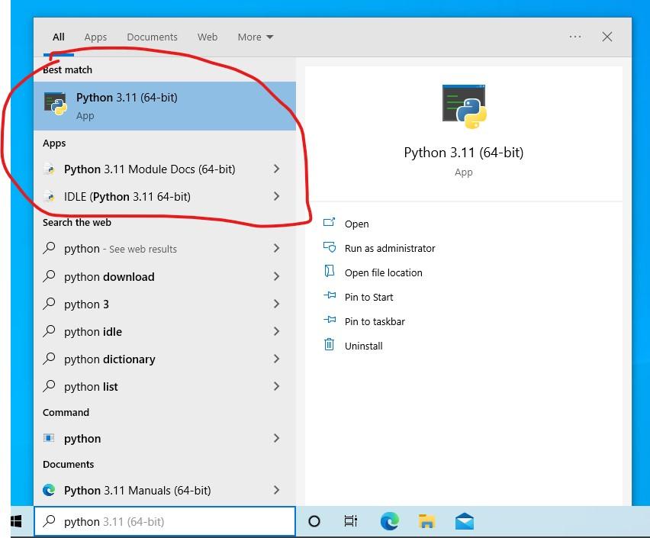Open Cortana circle on the taskbar
This screenshot has width=650, height=538.
[314, 521]
